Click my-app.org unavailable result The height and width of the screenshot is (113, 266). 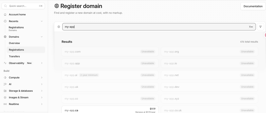(210, 52)
